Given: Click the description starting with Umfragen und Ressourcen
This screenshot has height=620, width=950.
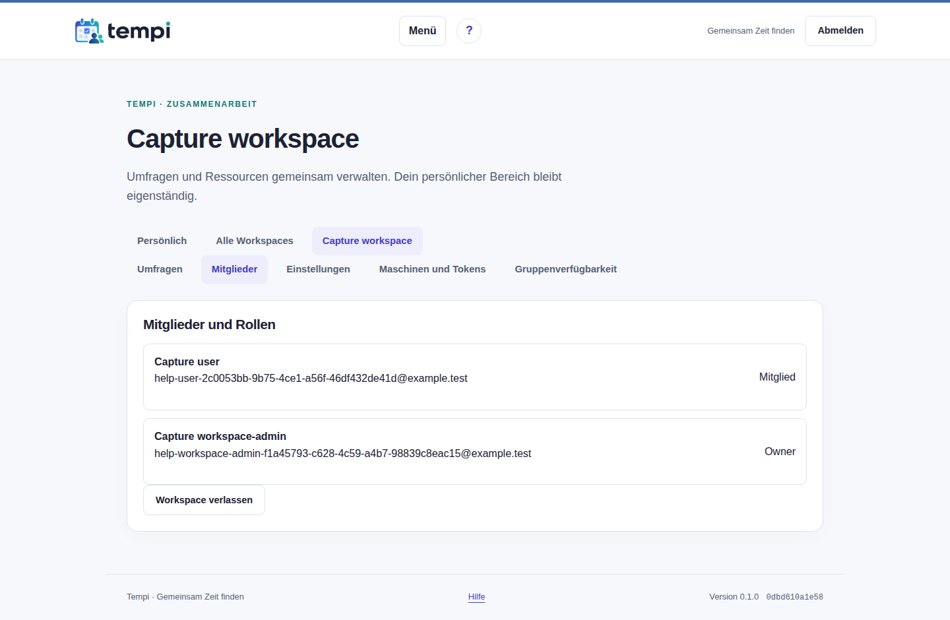Looking at the screenshot, I should [x=344, y=187].
